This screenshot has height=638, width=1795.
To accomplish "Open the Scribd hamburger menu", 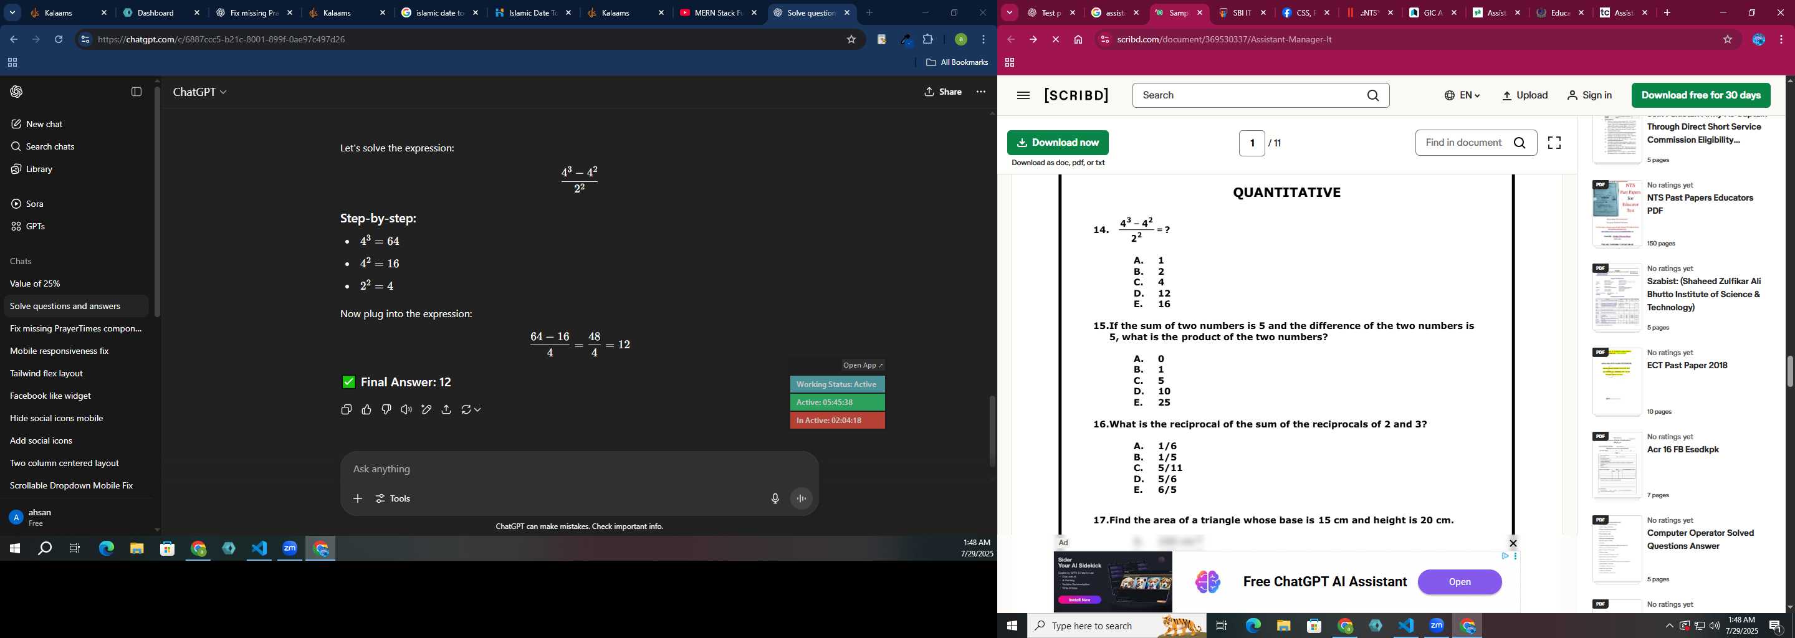I will pyautogui.click(x=1023, y=95).
